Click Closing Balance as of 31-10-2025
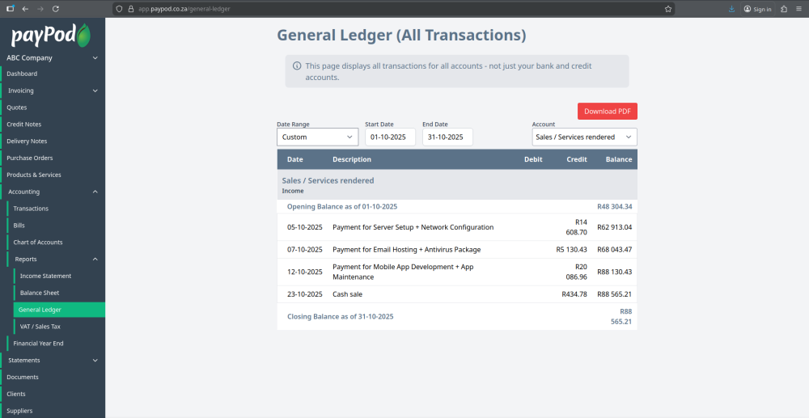 [x=340, y=316]
